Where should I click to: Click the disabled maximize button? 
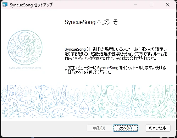pos(151,5)
